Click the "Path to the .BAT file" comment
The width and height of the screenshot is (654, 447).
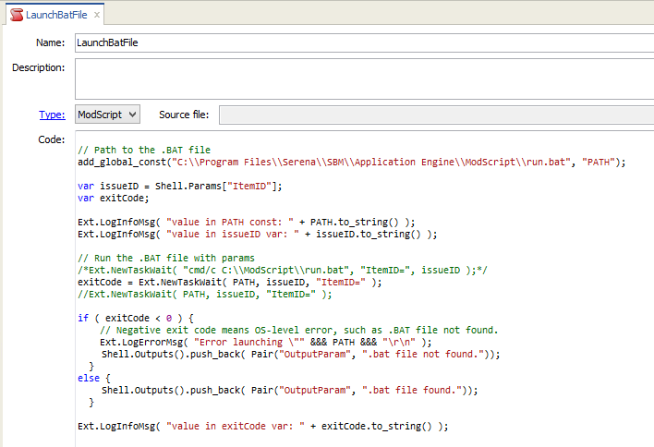pyautogui.click(x=144, y=150)
